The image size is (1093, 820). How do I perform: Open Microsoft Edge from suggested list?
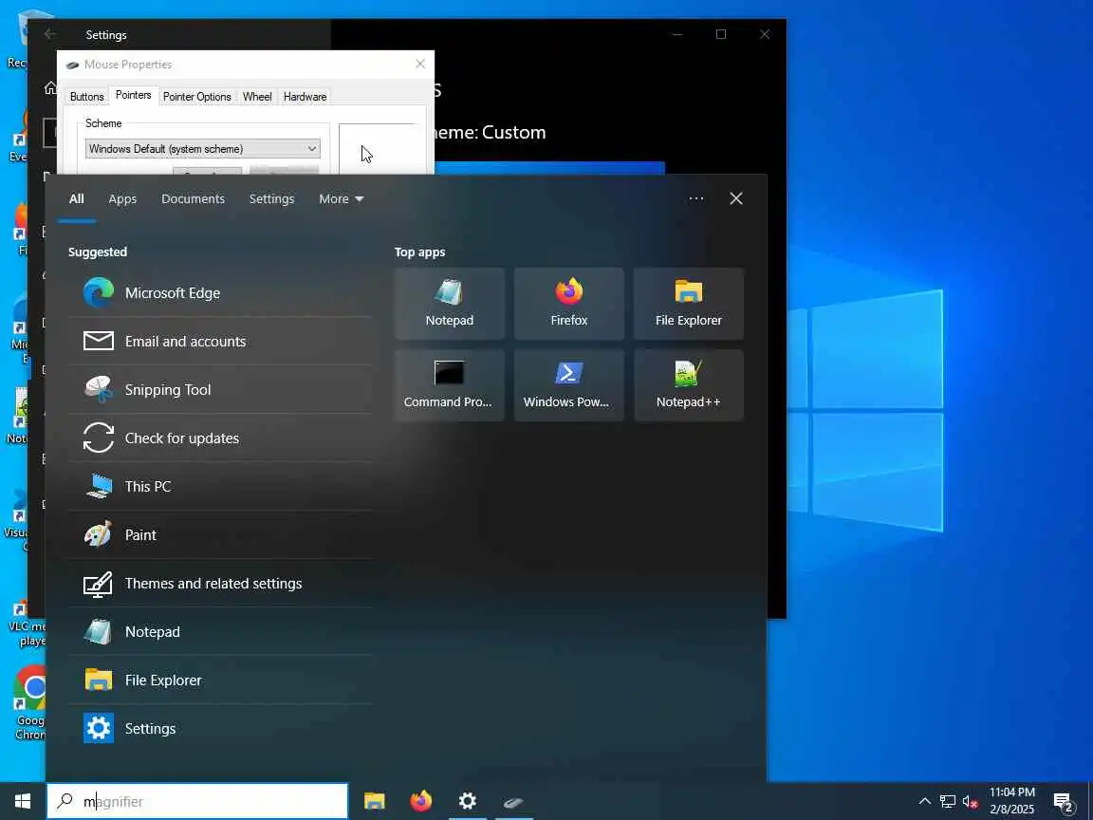[220, 293]
